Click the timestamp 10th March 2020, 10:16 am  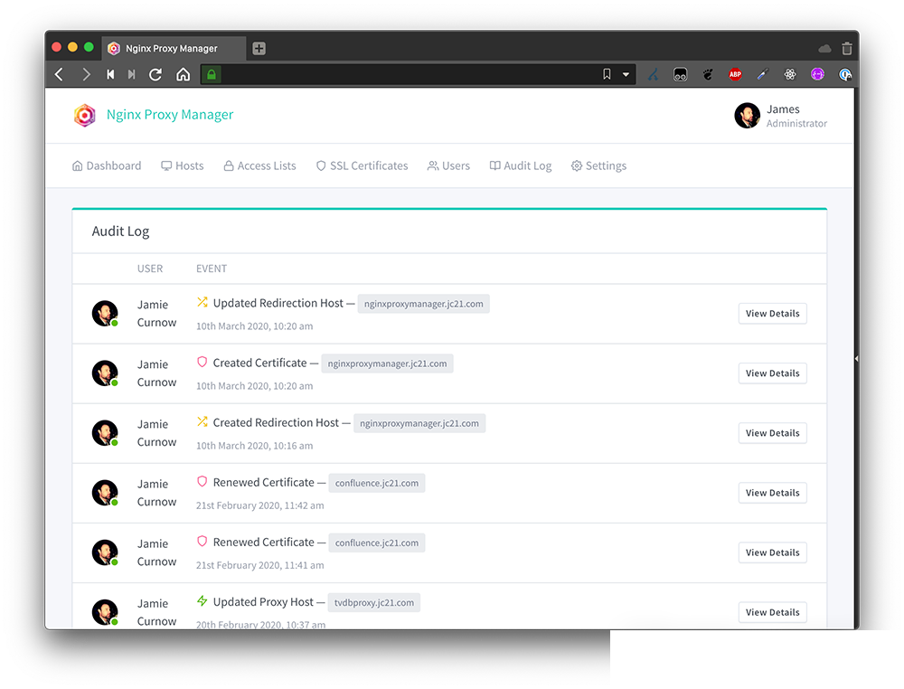click(x=254, y=446)
